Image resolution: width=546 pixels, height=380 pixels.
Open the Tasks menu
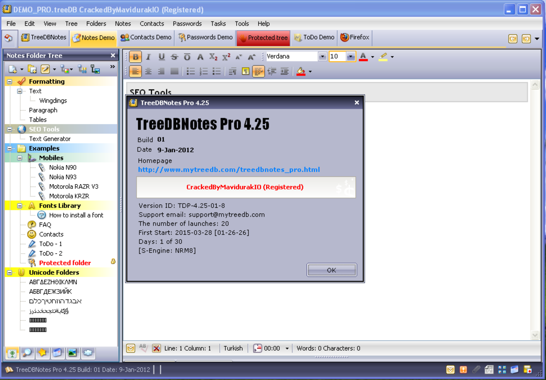[x=218, y=24]
